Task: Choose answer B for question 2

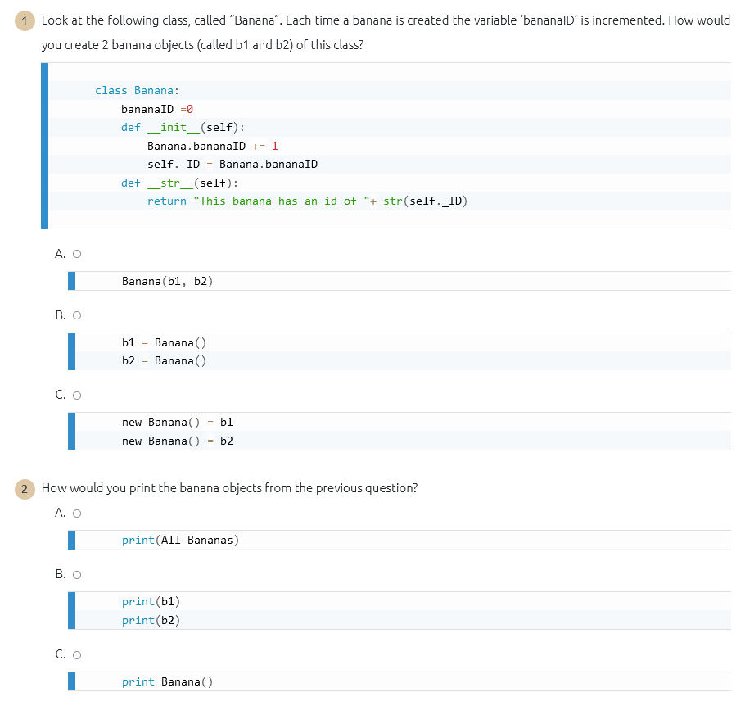Action: click(76, 575)
